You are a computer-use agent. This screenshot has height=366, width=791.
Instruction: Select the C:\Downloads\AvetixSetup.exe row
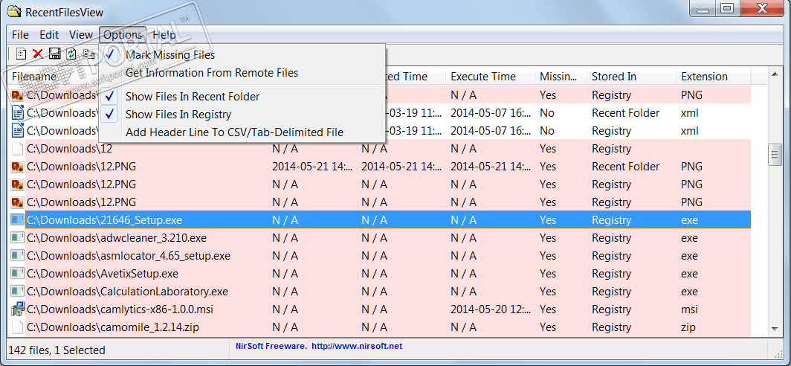coord(103,274)
